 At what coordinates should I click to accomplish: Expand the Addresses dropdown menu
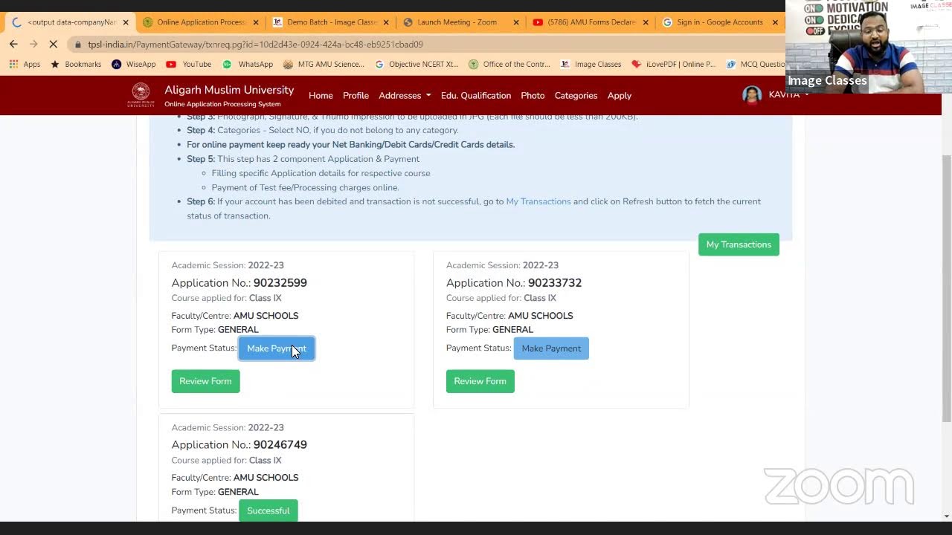pos(405,96)
